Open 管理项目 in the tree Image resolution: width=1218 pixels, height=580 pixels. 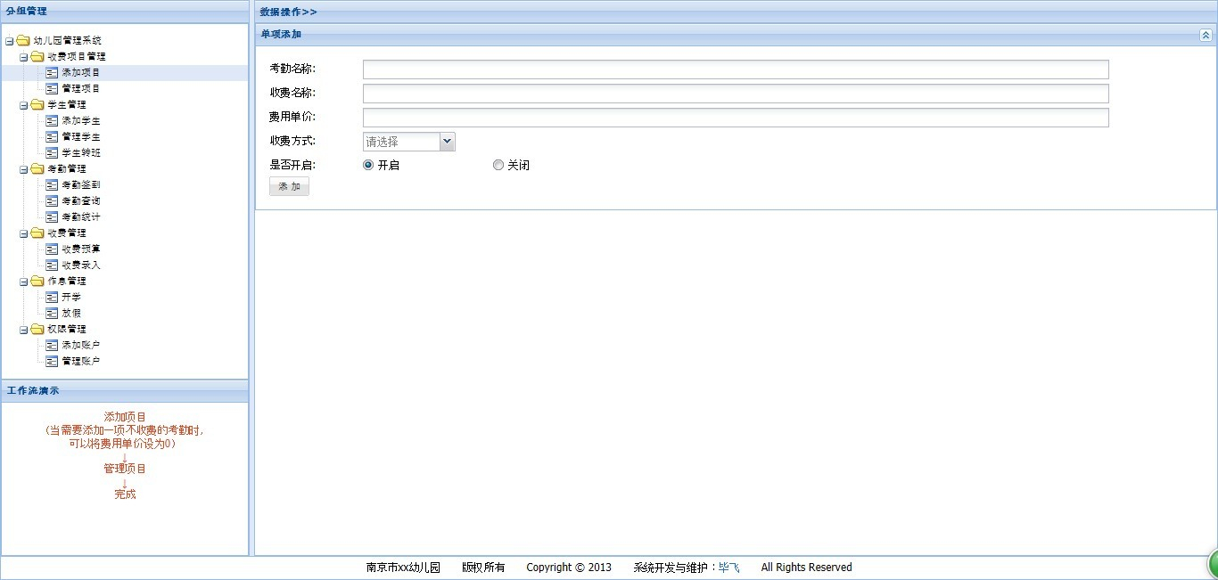[x=80, y=88]
